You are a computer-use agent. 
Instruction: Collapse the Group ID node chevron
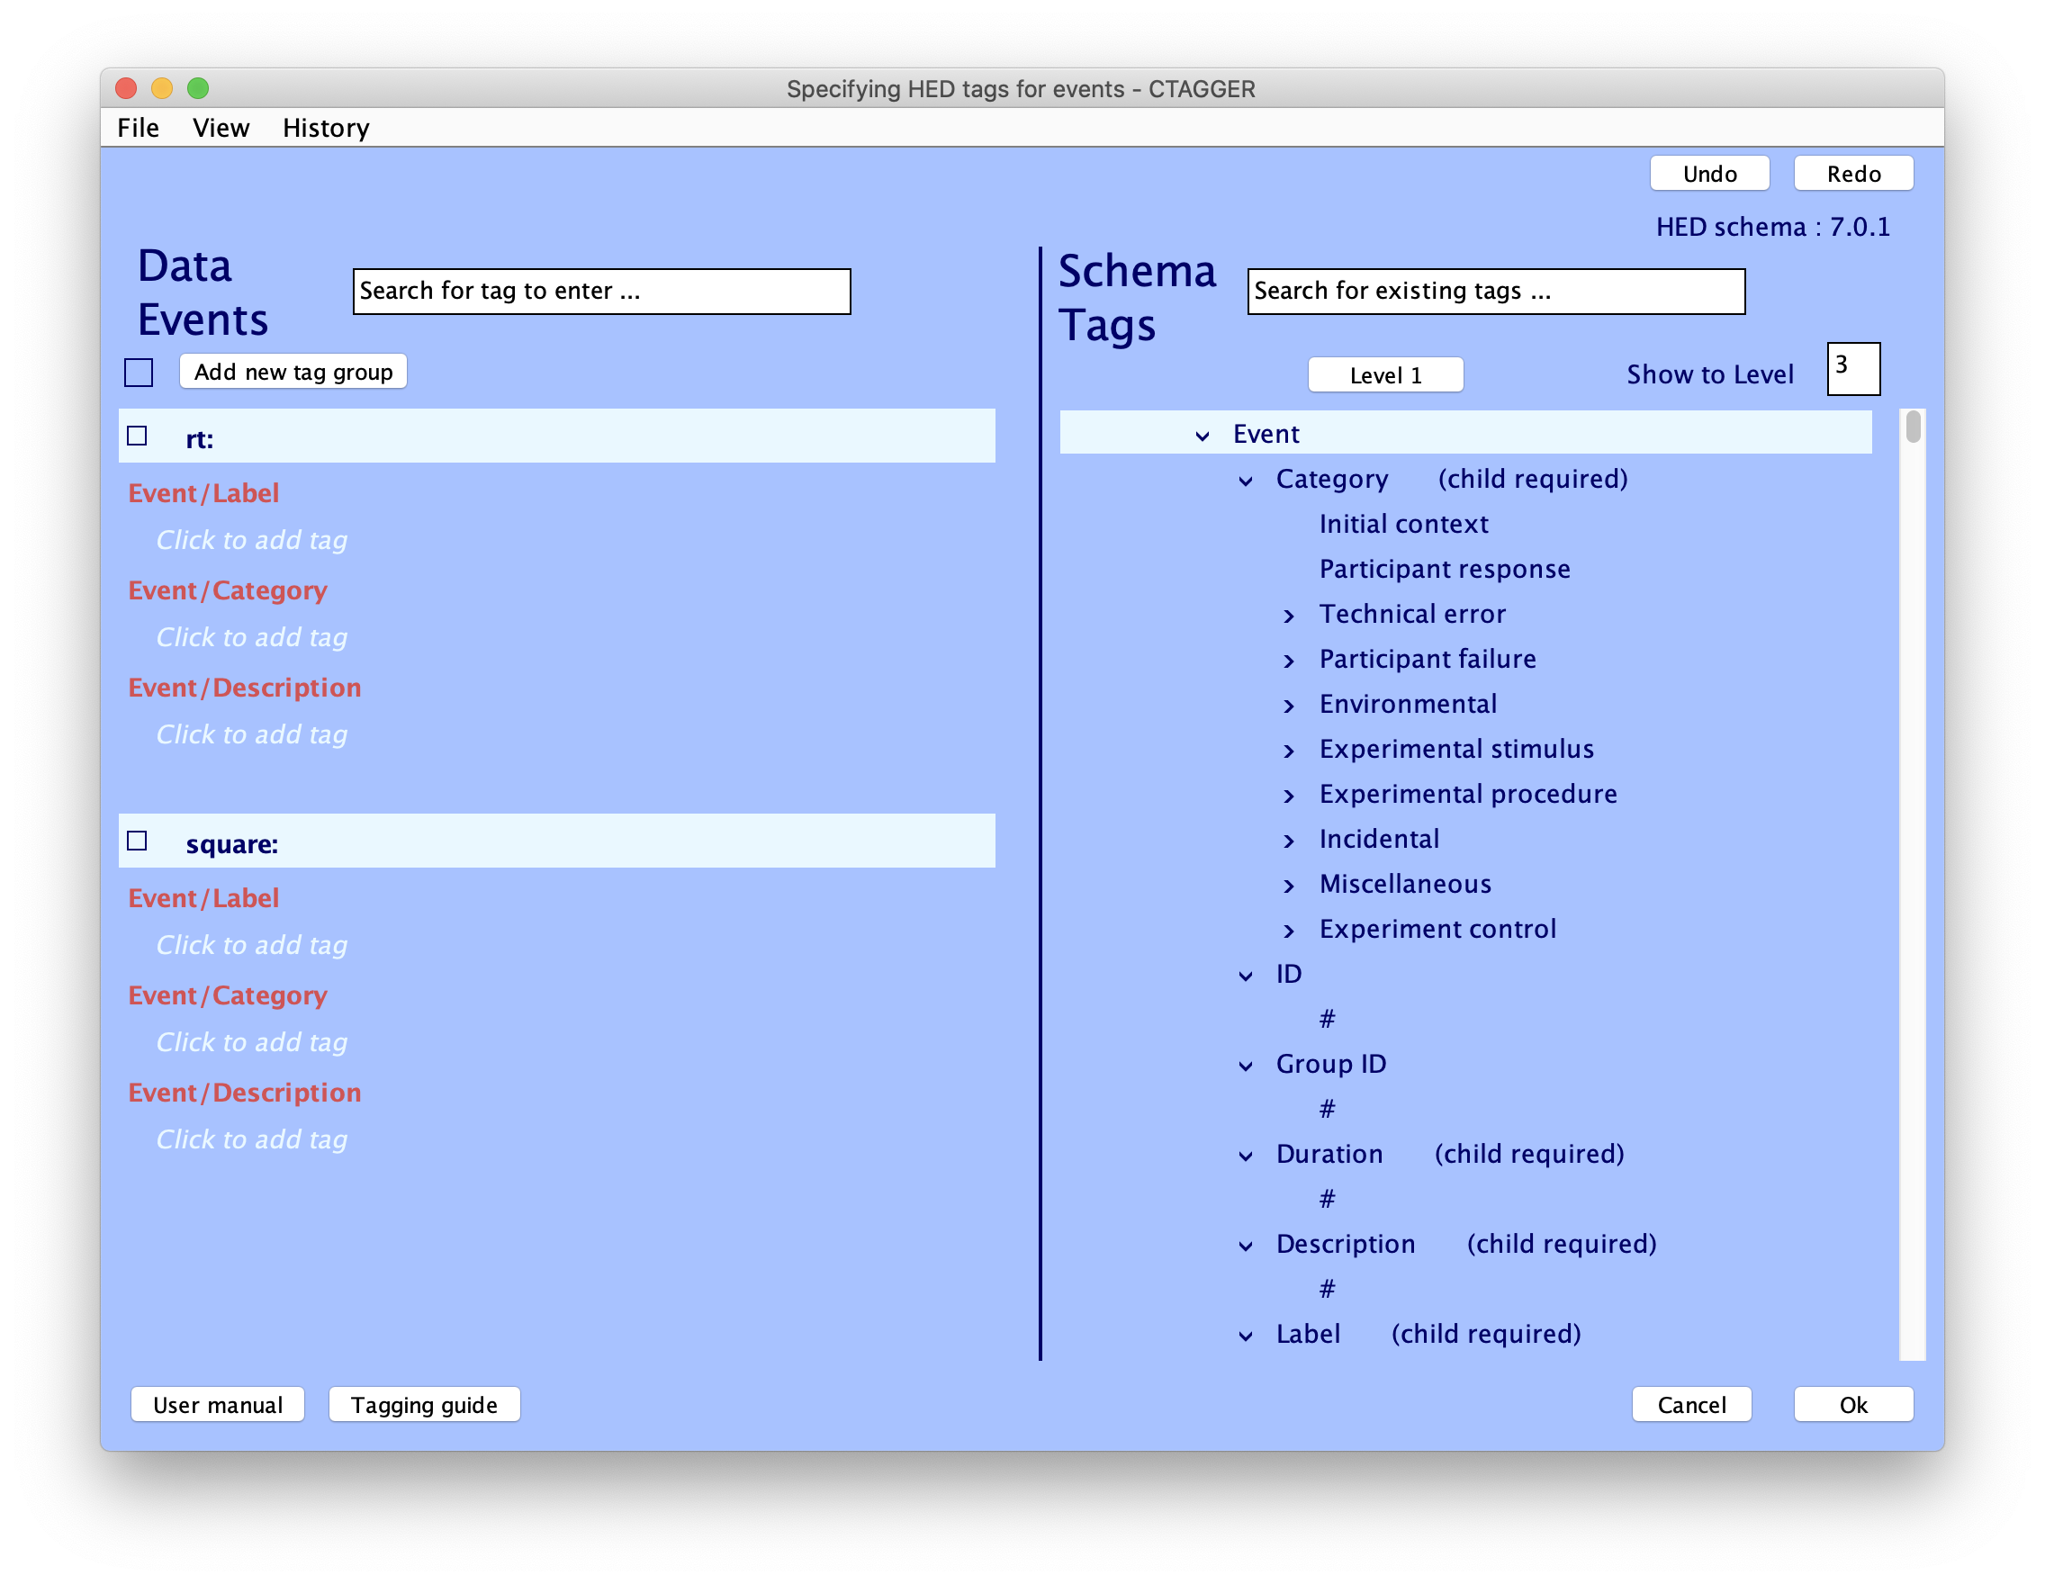[1246, 1066]
